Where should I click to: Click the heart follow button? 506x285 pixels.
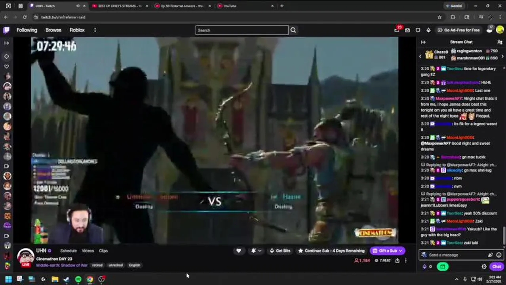pos(238,251)
